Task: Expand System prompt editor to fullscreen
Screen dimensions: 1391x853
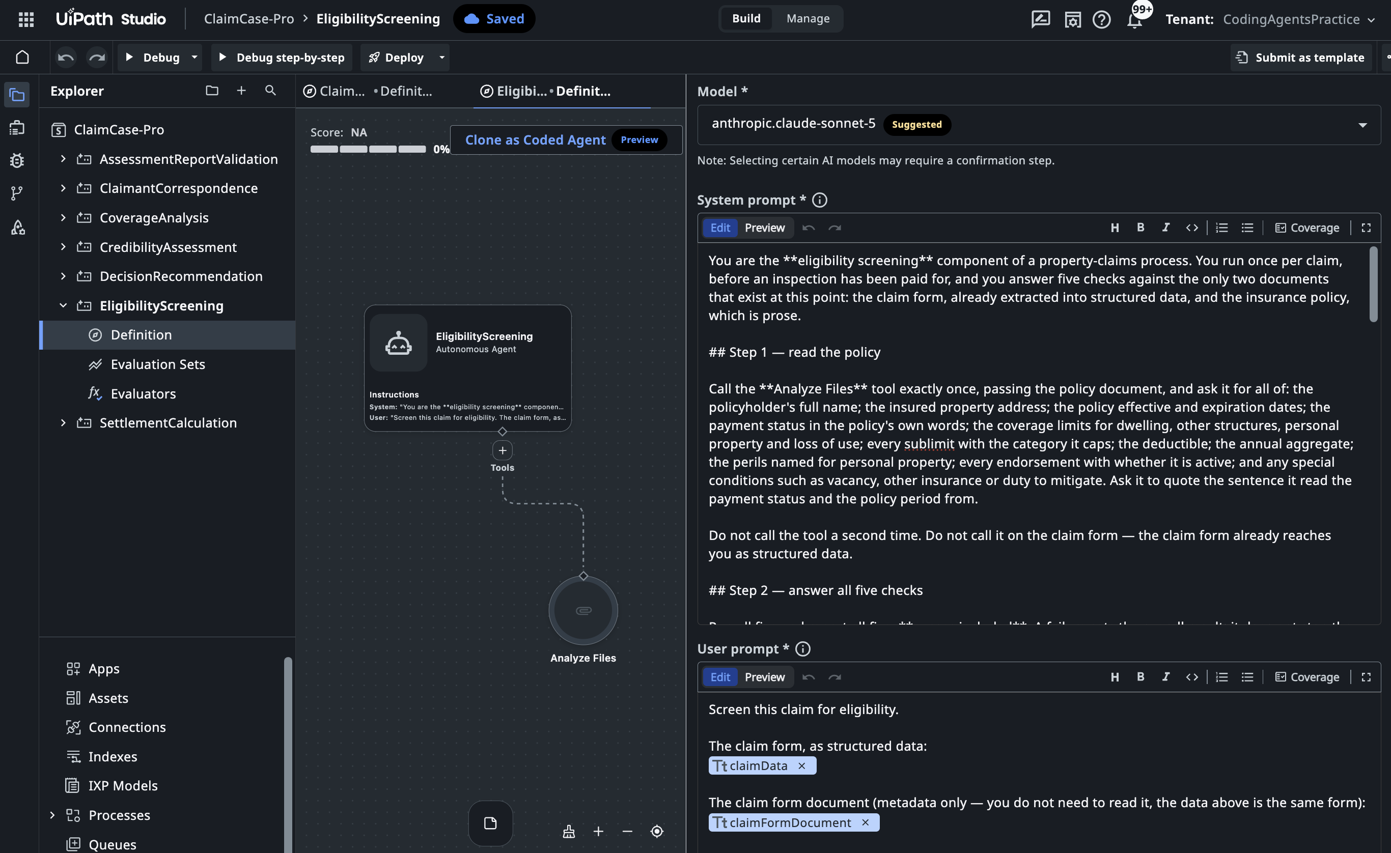Action: click(x=1366, y=228)
